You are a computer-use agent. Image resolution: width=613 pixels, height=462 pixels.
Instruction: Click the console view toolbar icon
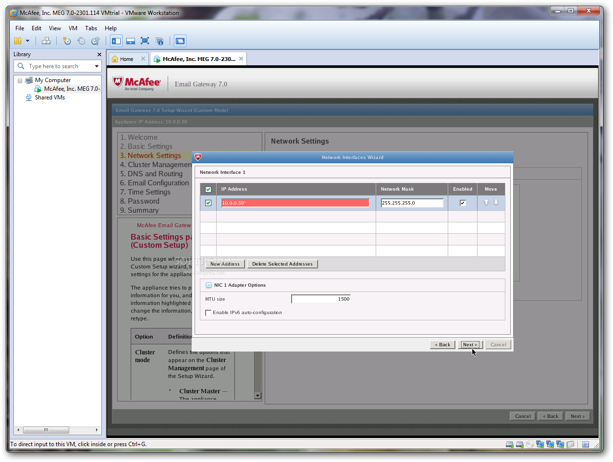tap(180, 41)
